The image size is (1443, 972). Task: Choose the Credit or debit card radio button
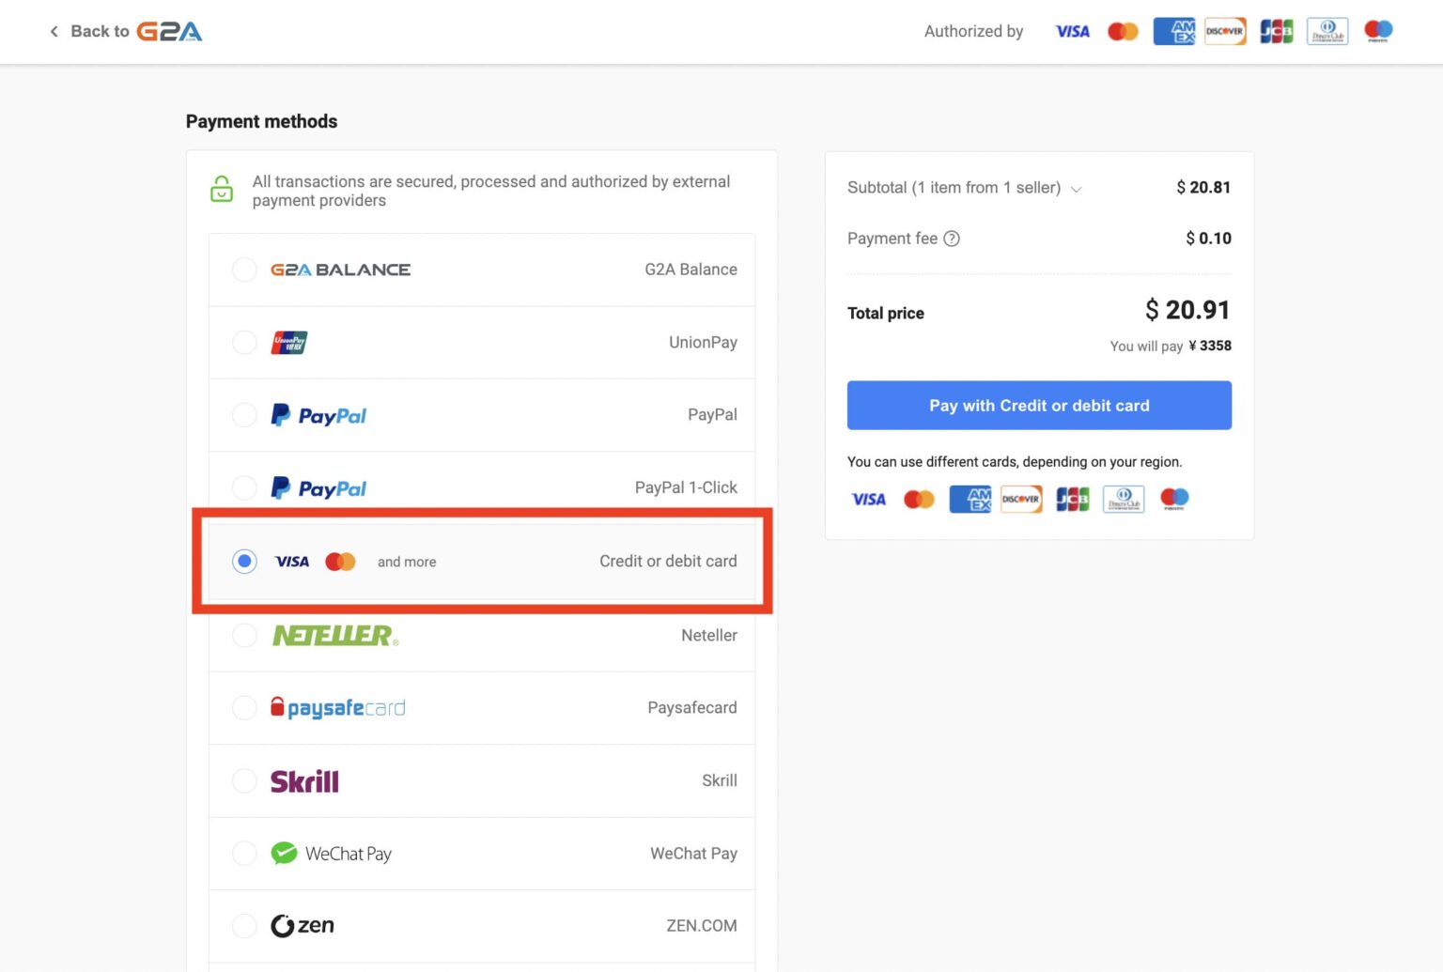[x=244, y=562]
